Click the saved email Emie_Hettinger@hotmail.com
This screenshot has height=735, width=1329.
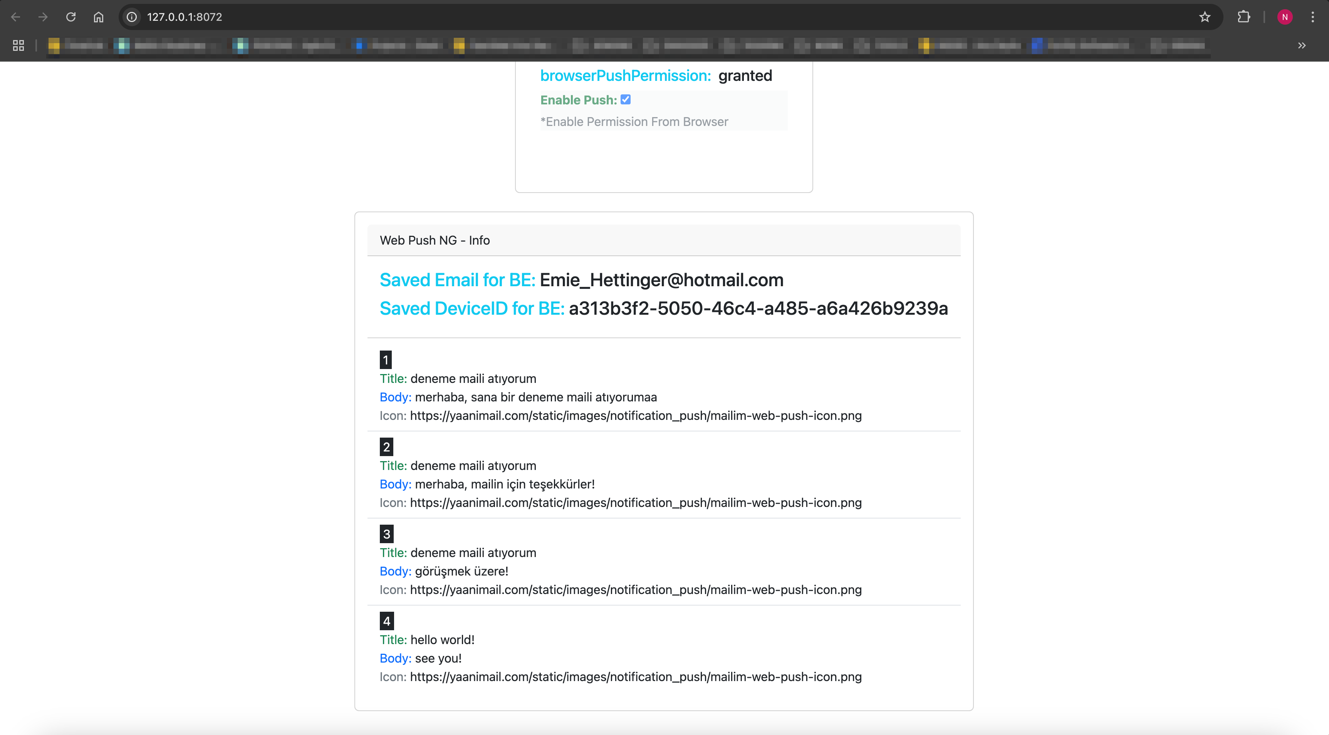[661, 280]
